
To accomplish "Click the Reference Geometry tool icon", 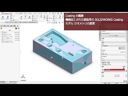I will 60,16.
